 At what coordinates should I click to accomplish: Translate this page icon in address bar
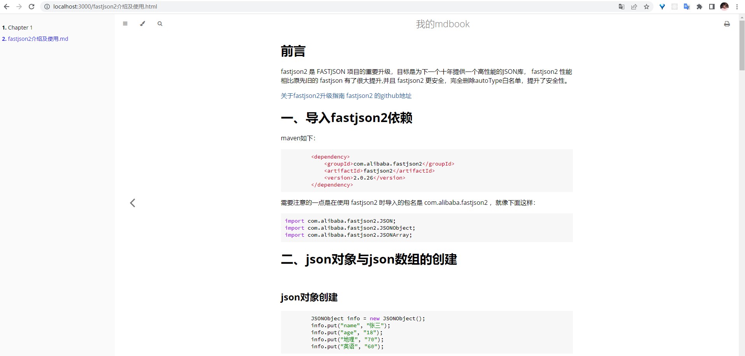click(622, 7)
